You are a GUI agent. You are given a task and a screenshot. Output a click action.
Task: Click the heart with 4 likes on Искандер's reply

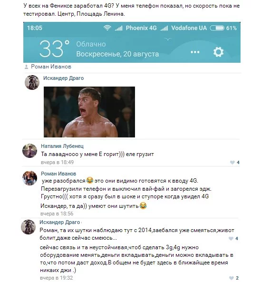click(x=231, y=238)
